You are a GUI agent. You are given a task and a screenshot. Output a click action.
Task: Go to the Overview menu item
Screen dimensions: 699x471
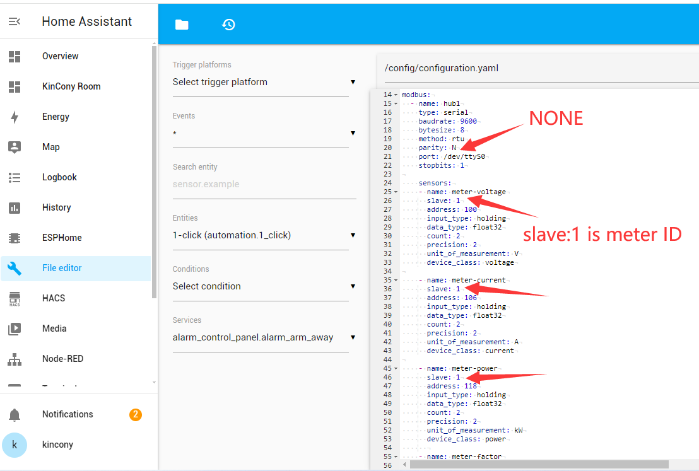61,56
